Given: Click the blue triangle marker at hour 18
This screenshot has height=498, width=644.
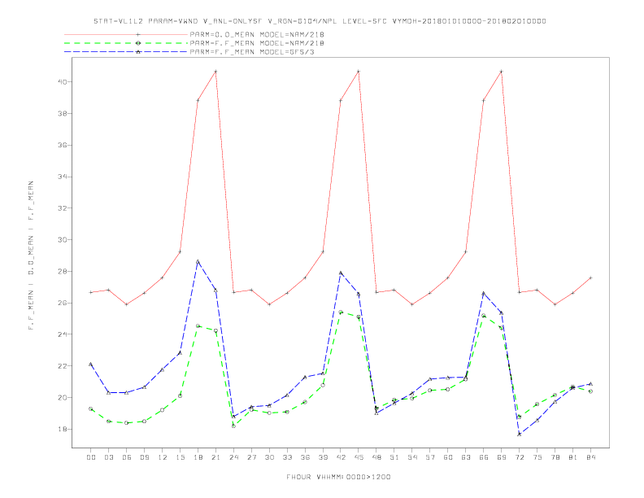Looking at the screenshot, I should point(198,261).
